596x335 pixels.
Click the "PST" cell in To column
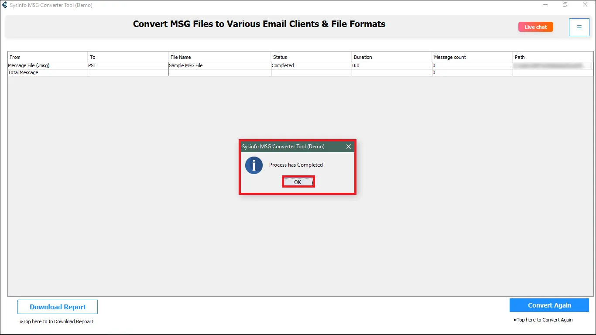tap(128, 65)
